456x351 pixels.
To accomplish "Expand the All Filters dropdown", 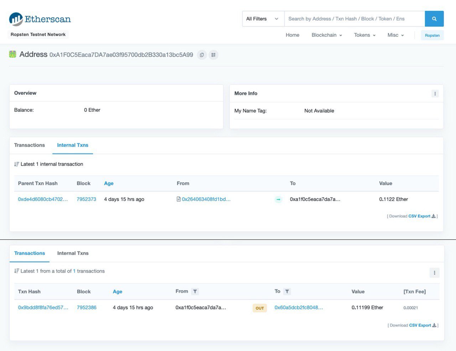I will pos(263,19).
